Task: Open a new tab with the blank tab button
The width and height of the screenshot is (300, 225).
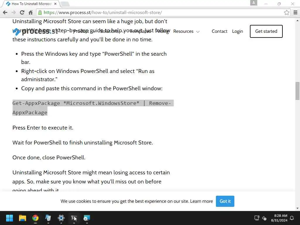Action: click(65, 4)
